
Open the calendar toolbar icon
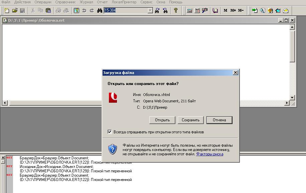point(197,10)
